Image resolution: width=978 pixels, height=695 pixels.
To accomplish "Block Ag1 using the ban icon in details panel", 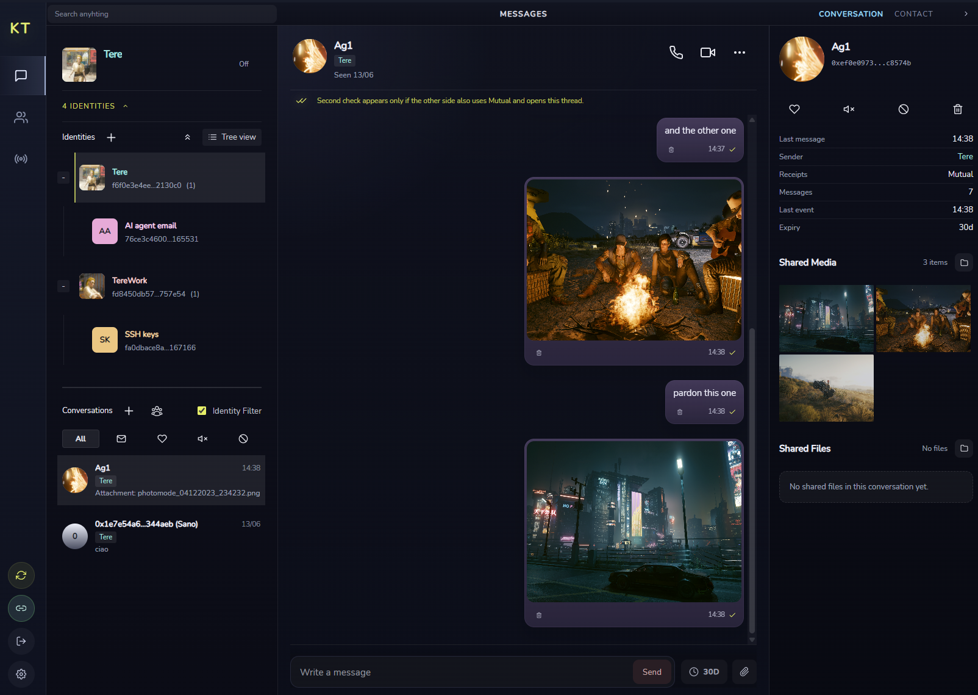I will coord(904,109).
